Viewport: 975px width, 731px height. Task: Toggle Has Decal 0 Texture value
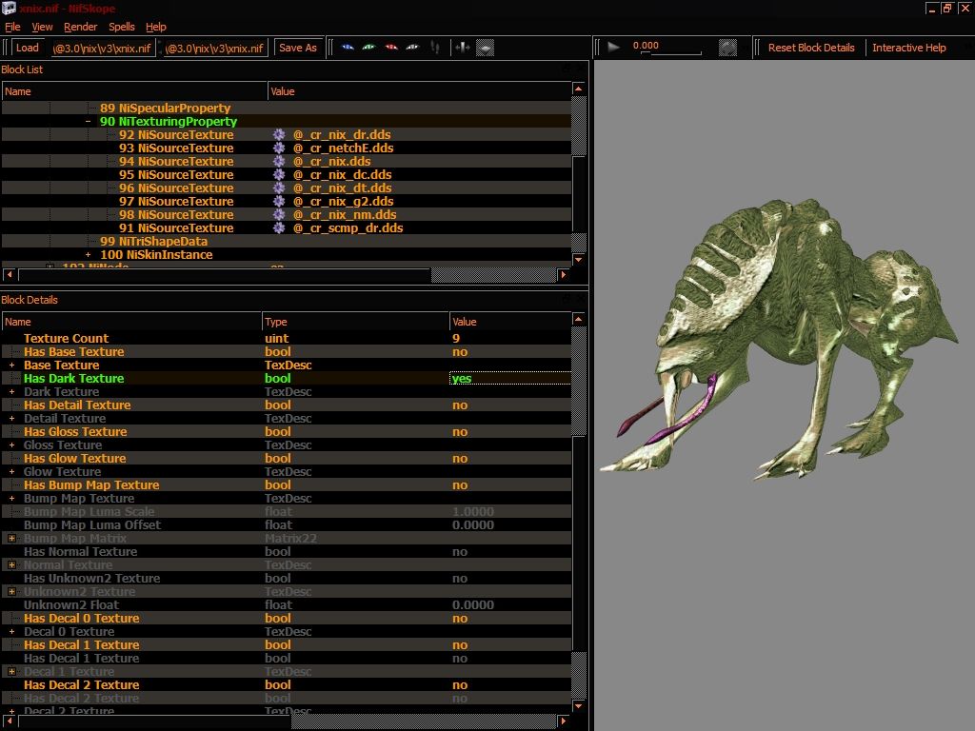pyautogui.click(x=460, y=619)
